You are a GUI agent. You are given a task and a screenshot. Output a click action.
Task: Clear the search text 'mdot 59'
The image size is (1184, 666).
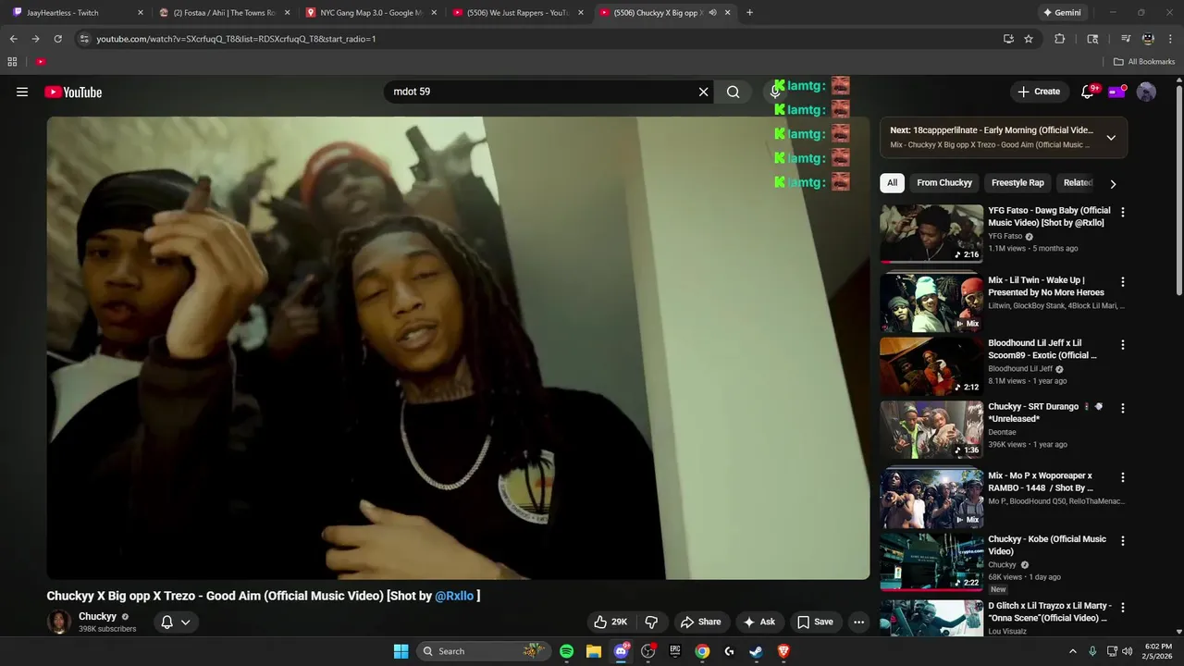click(x=703, y=92)
